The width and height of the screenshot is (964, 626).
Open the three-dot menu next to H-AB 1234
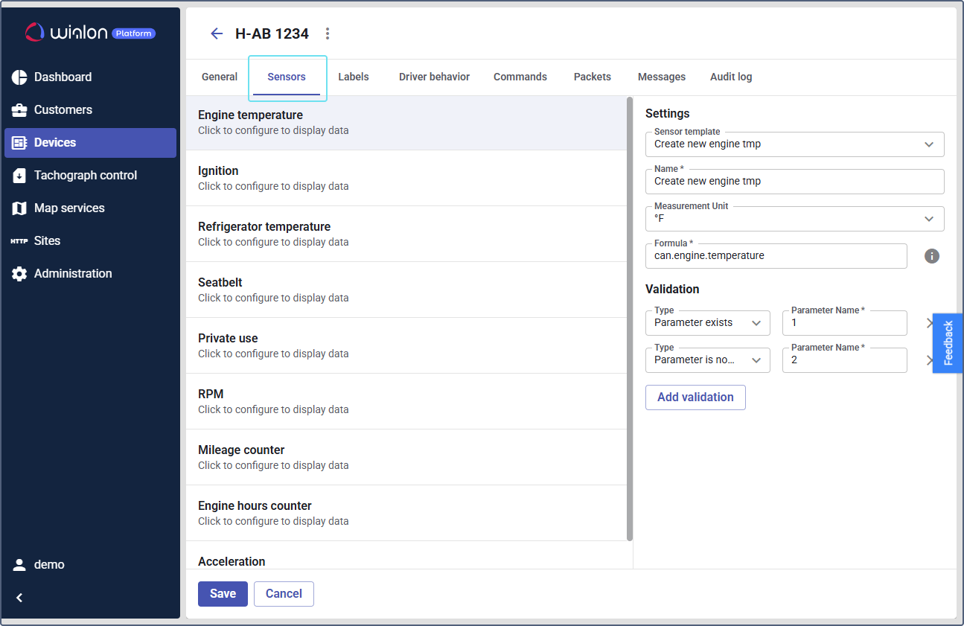point(328,33)
